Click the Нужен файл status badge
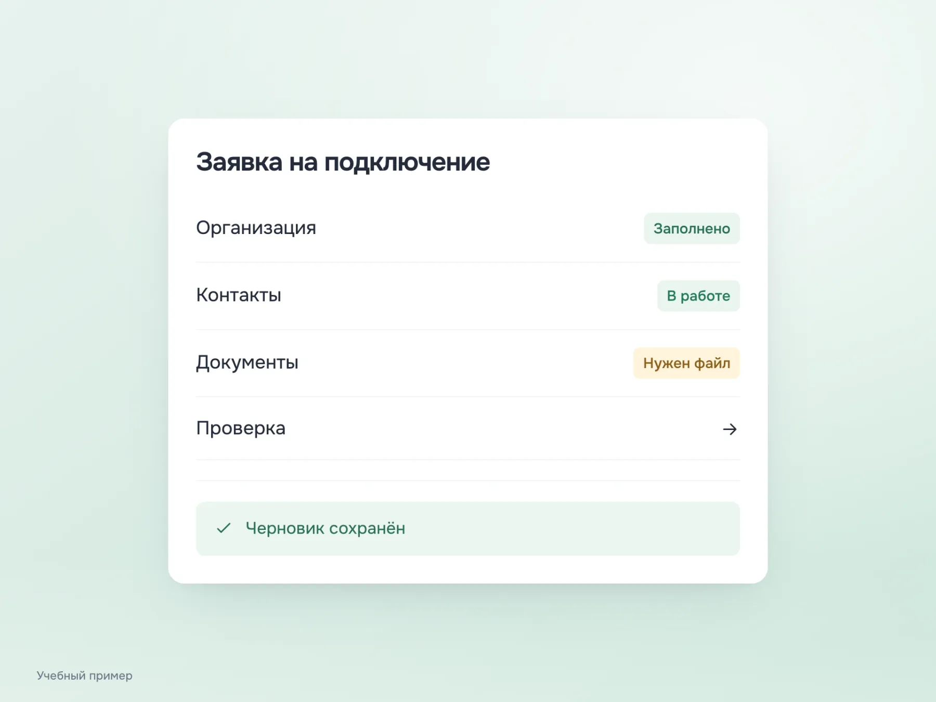The image size is (936, 702). coord(686,363)
